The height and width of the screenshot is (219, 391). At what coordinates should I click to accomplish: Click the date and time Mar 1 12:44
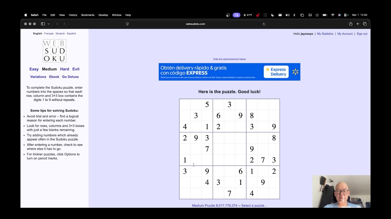coord(360,15)
